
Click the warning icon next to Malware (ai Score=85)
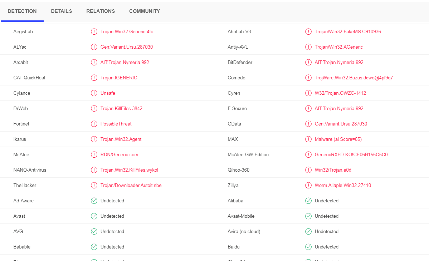pos(308,139)
